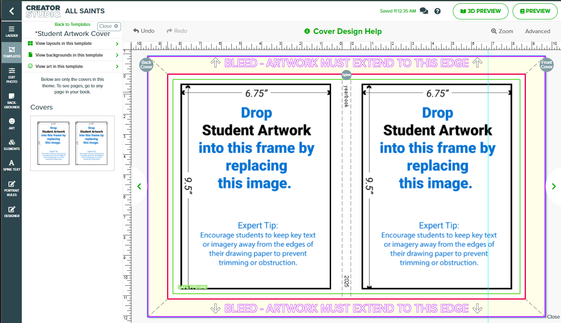Click the chat messages icon
This screenshot has height=323, width=561.
424,11
